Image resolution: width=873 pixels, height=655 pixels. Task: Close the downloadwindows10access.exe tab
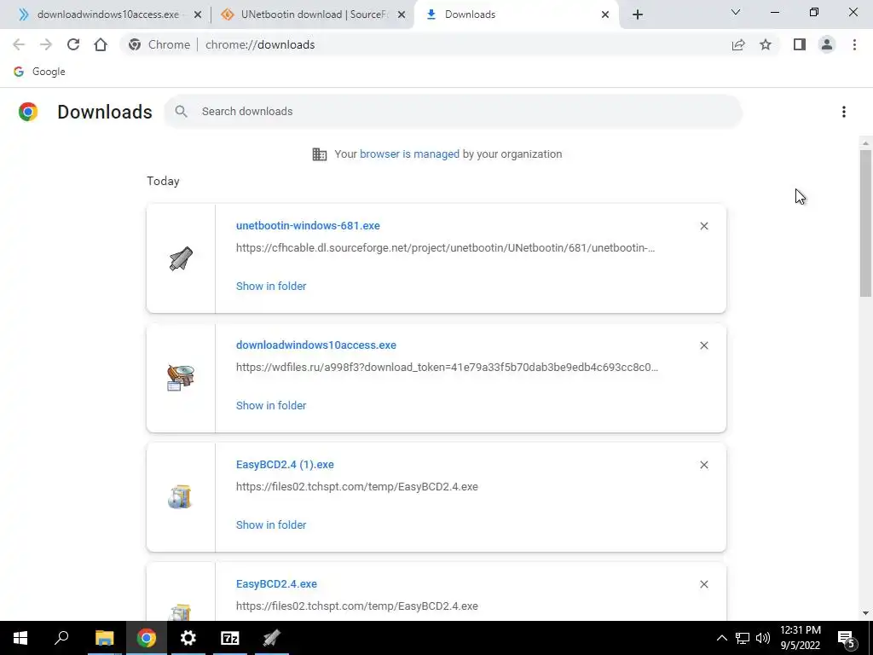tap(197, 14)
